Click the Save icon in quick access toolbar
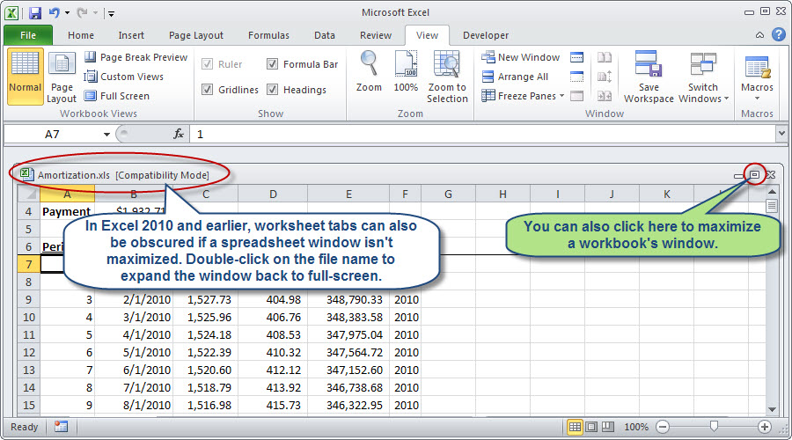Screen dimensions: 792x440 click(x=35, y=12)
